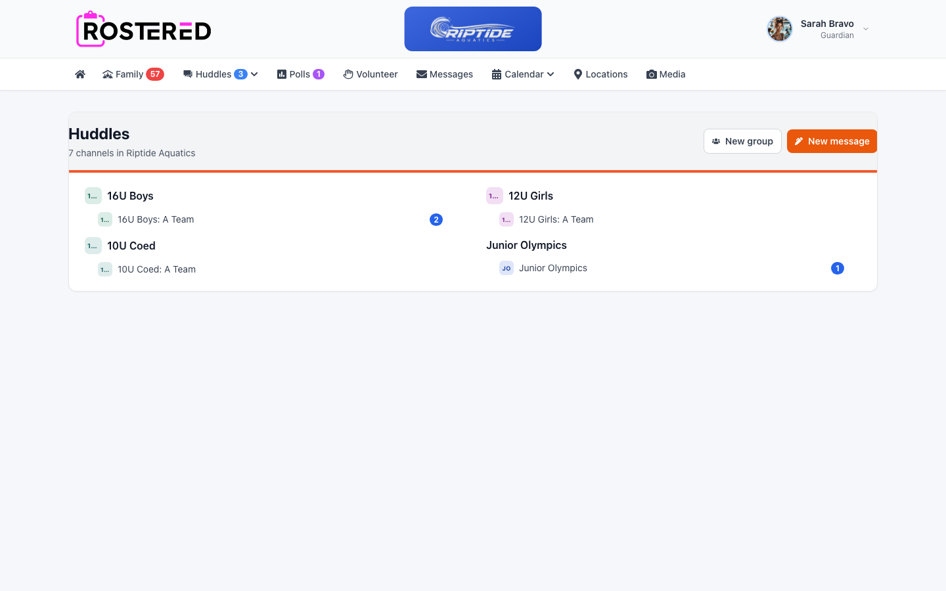Go to the home icon in navigation
Viewport: 946px width, 591px height.
coord(80,74)
